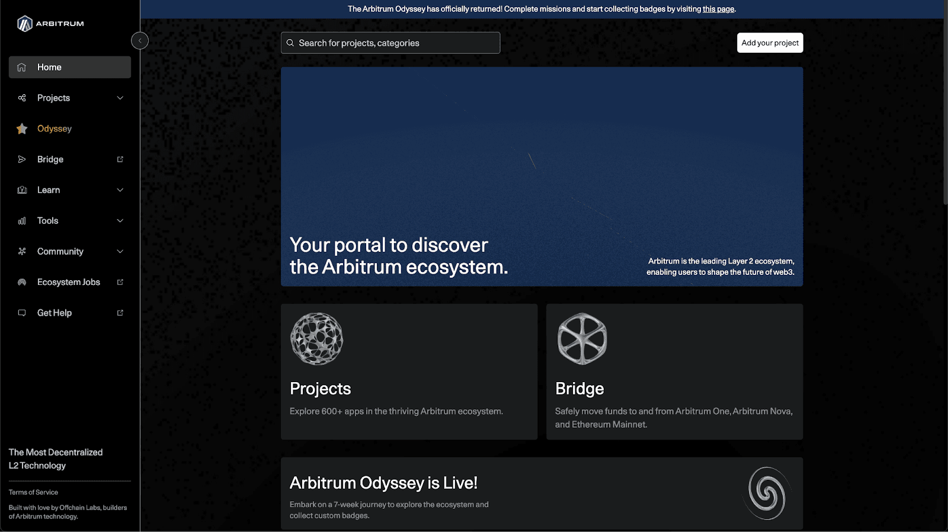The height and width of the screenshot is (532, 948).
Task: Open Bridge from the sidebar
Action: pyautogui.click(x=70, y=159)
